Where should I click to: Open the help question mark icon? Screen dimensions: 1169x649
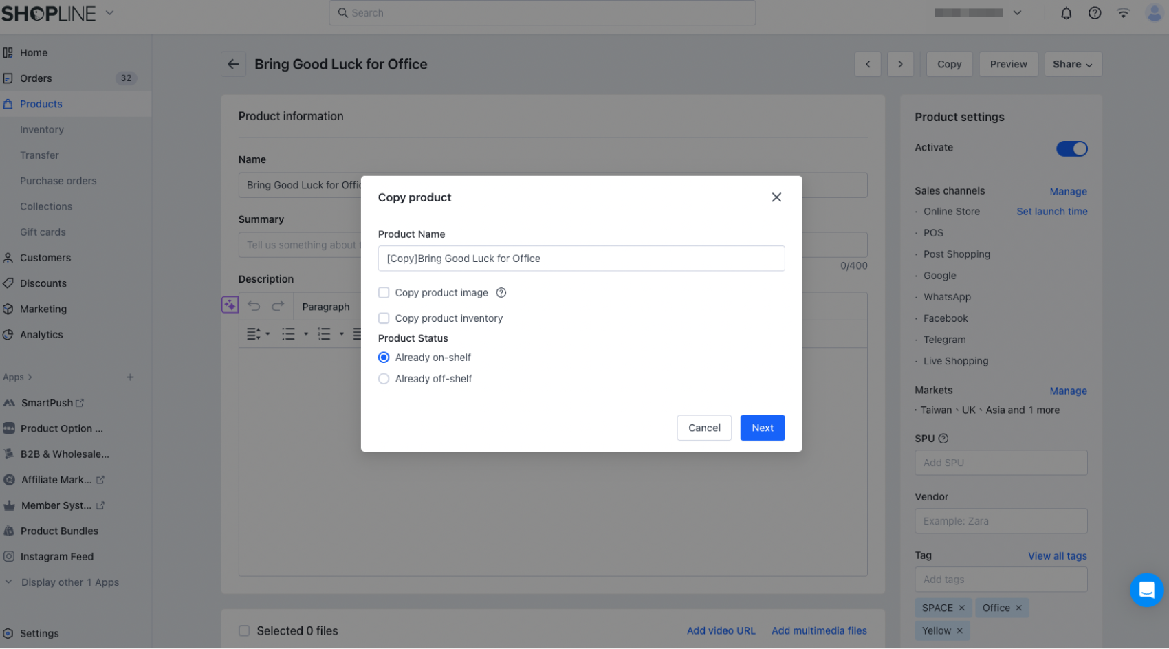tap(1095, 12)
